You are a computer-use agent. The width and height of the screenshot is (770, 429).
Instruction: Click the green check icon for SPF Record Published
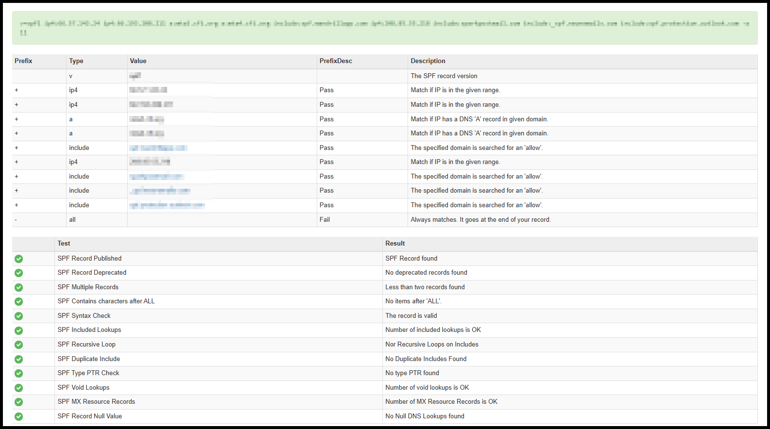18,259
